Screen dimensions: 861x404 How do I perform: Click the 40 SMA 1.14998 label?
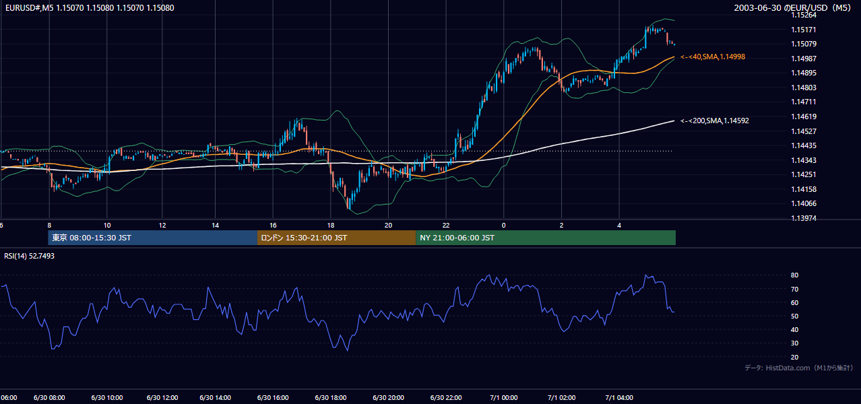pyautogui.click(x=713, y=57)
